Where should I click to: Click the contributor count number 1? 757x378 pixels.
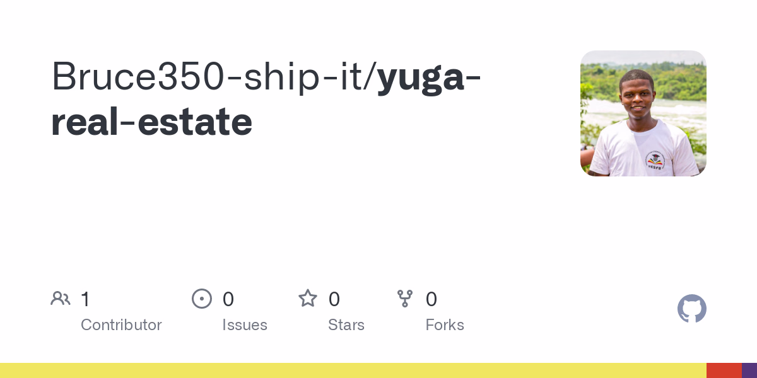point(85,299)
